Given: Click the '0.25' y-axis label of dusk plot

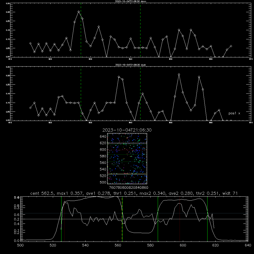Looking at the screenshot, I should 8,76.
